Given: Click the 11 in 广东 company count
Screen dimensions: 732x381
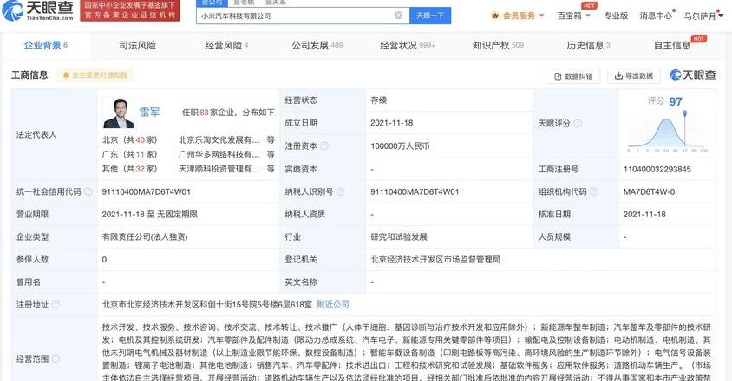Looking at the screenshot, I should coord(140,154).
